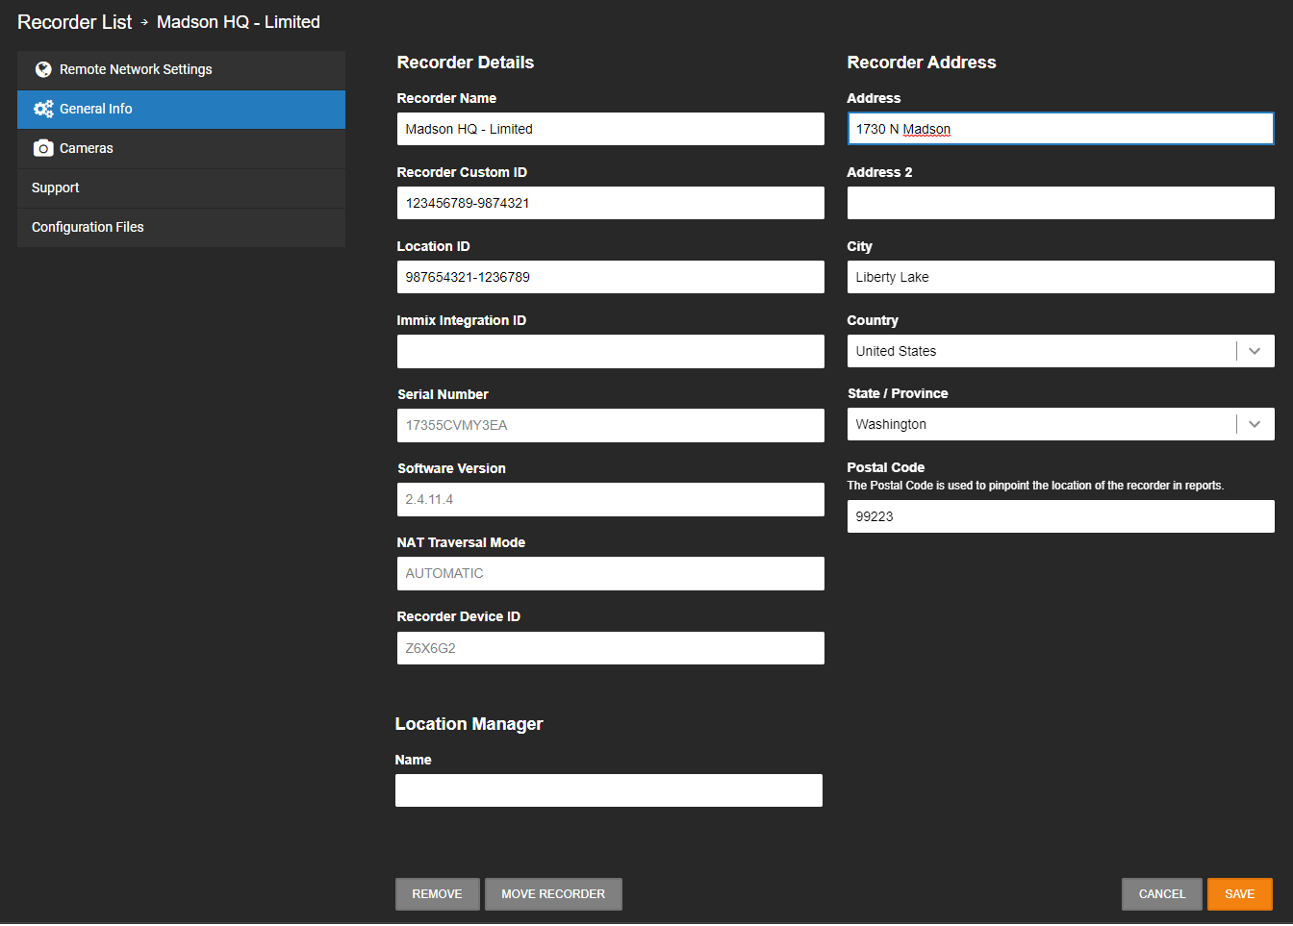
Task: Click the Recorder Custom ID field
Action: [x=610, y=203]
